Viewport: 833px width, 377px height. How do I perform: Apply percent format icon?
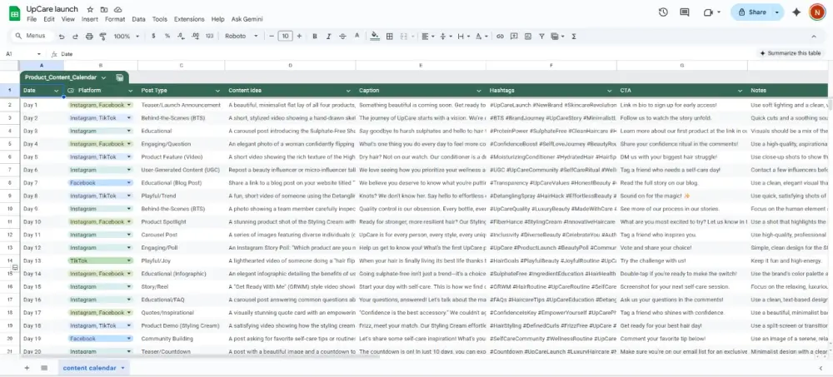pyautogui.click(x=167, y=36)
